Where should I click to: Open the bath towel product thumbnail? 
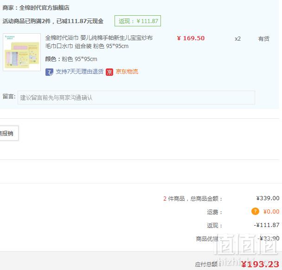pyautogui.click(x=22, y=52)
